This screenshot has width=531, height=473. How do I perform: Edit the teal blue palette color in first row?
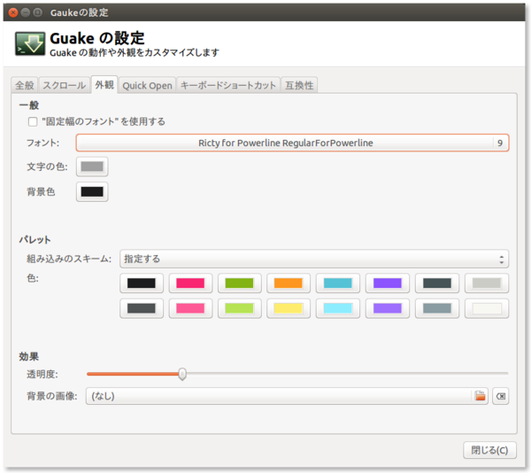coord(338,283)
